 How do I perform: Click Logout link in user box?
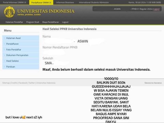click(156, 9)
